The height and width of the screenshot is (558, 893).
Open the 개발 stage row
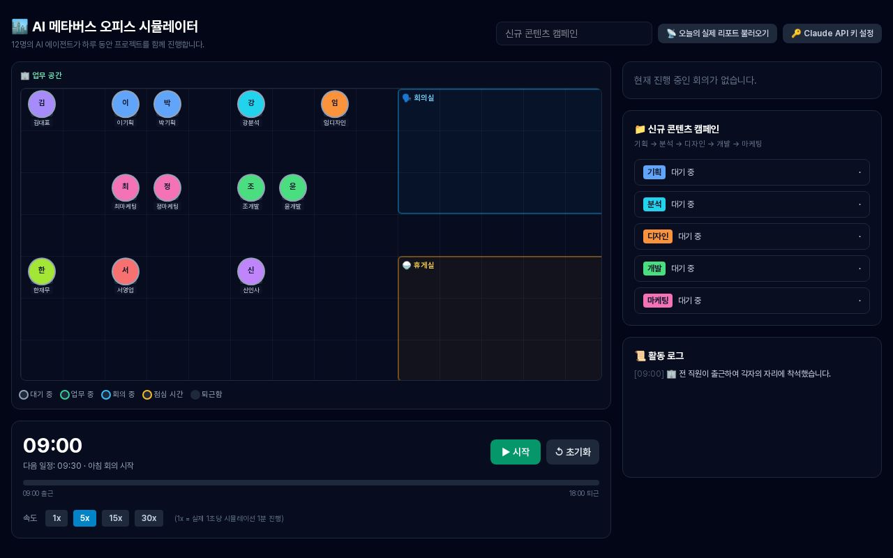pyautogui.click(x=752, y=269)
